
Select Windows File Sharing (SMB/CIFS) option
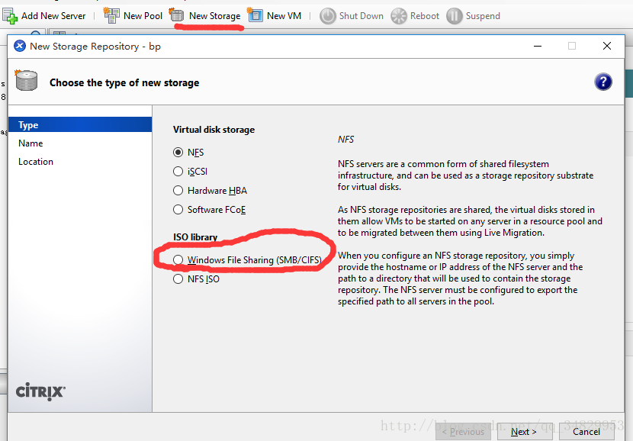pyautogui.click(x=178, y=260)
